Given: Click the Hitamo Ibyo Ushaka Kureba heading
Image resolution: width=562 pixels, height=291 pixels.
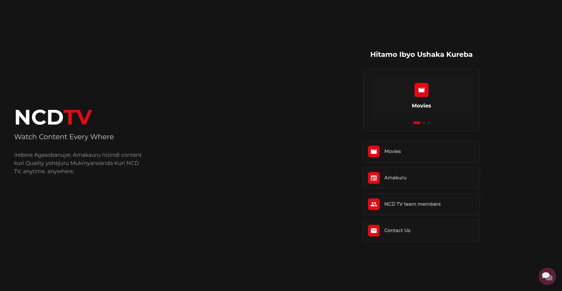Looking at the screenshot, I should tap(421, 55).
